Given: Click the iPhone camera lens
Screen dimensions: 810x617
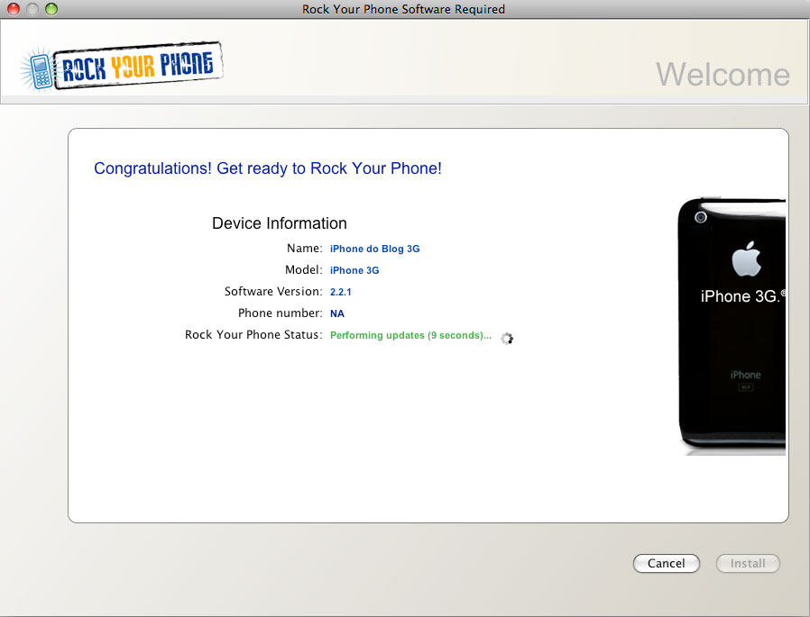Looking at the screenshot, I should [701, 217].
